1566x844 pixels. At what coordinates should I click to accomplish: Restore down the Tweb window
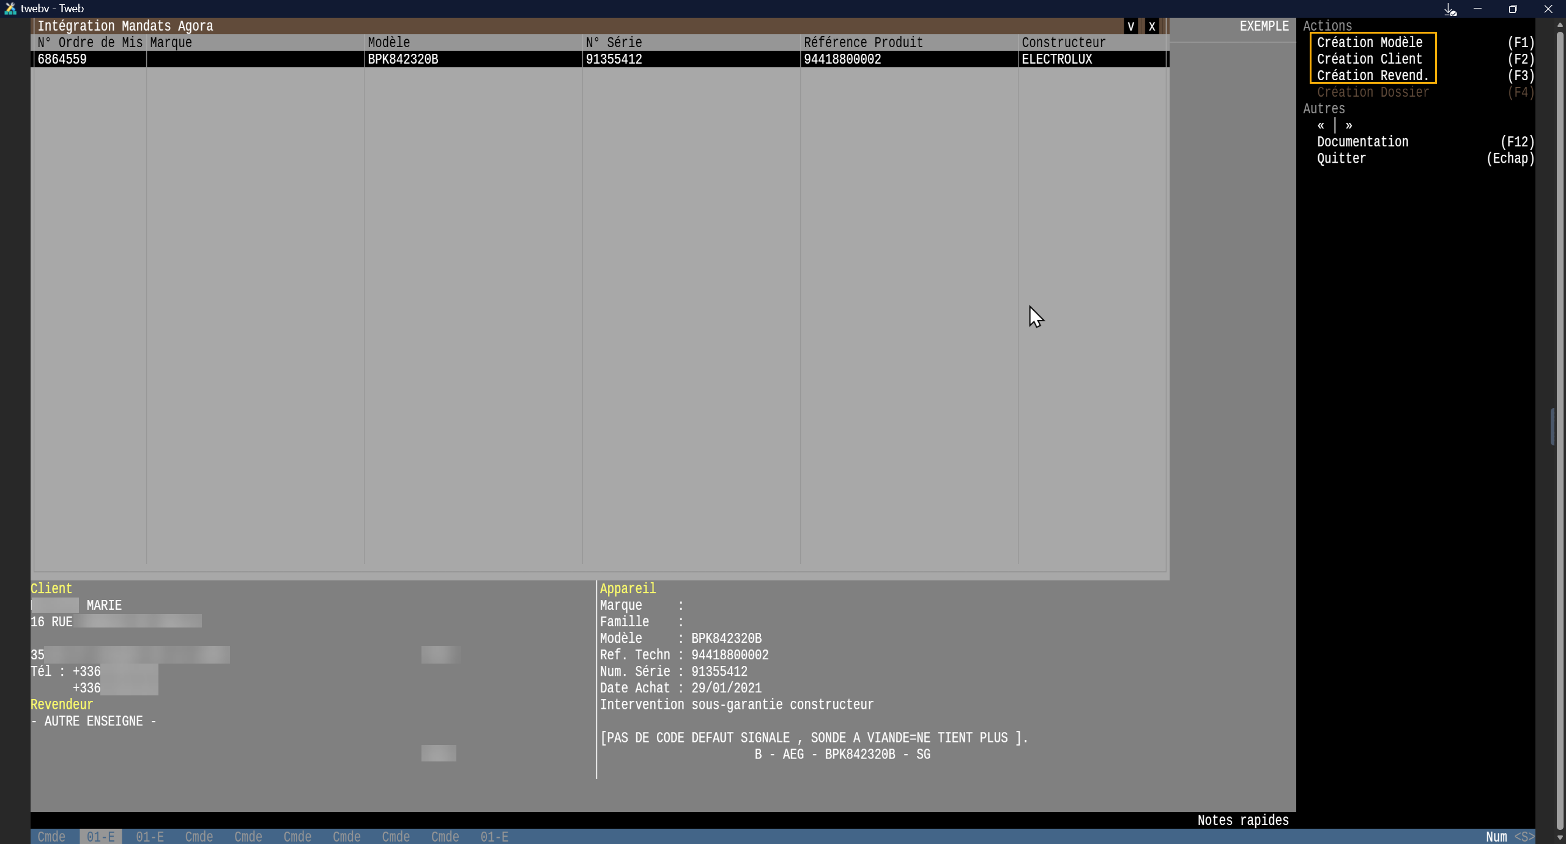1513,9
